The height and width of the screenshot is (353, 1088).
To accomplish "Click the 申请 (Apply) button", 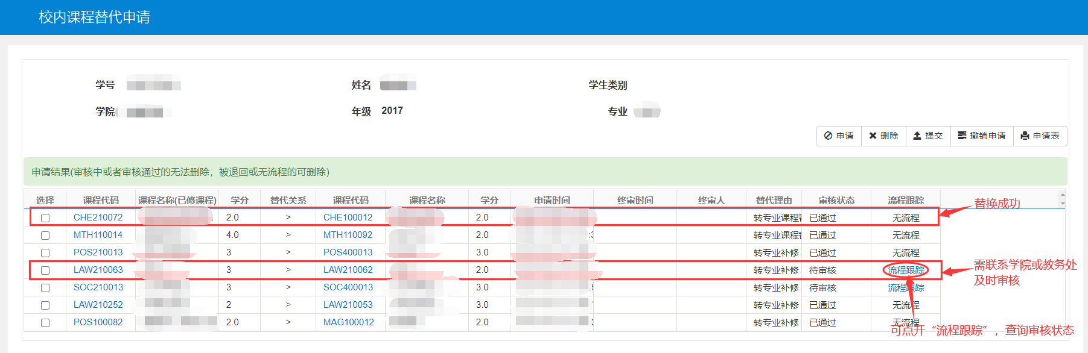I will 839,136.
